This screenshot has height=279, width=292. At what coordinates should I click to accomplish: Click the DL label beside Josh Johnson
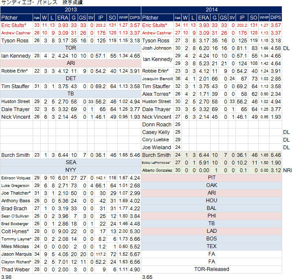click(286, 48)
